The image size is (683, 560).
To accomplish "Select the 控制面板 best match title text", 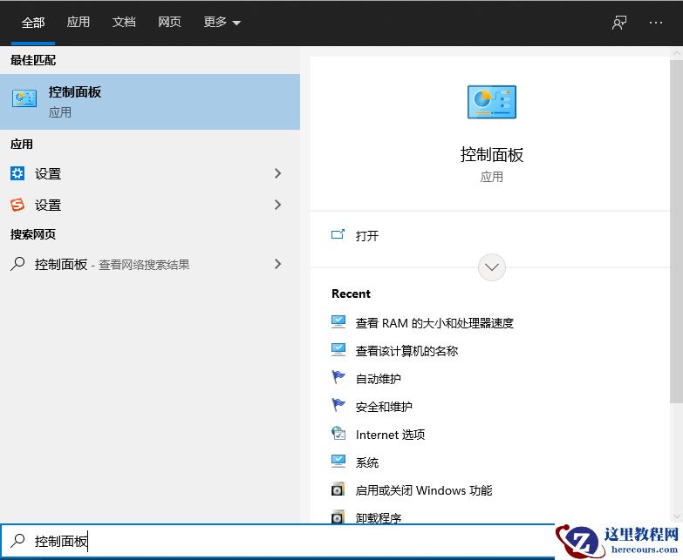I will pyautogui.click(x=74, y=91).
